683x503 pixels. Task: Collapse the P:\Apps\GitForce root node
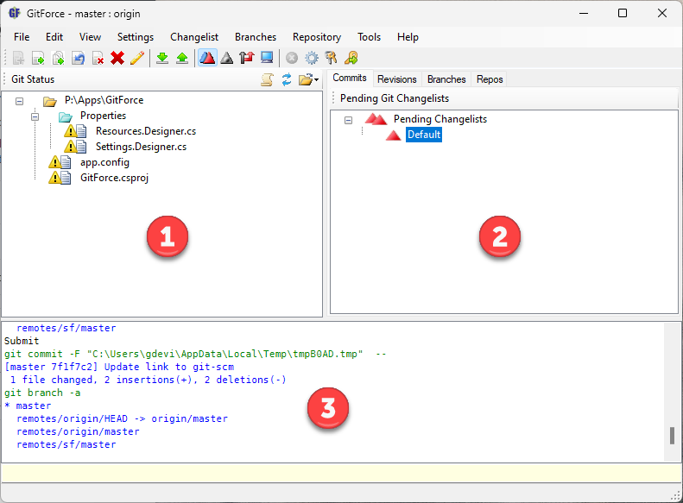tap(19, 102)
